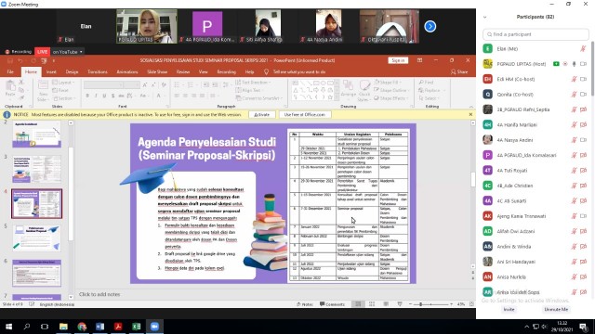Click muted mic icon for 4A Hanifa Marlani
The height and width of the screenshot is (334, 595).
575,124
